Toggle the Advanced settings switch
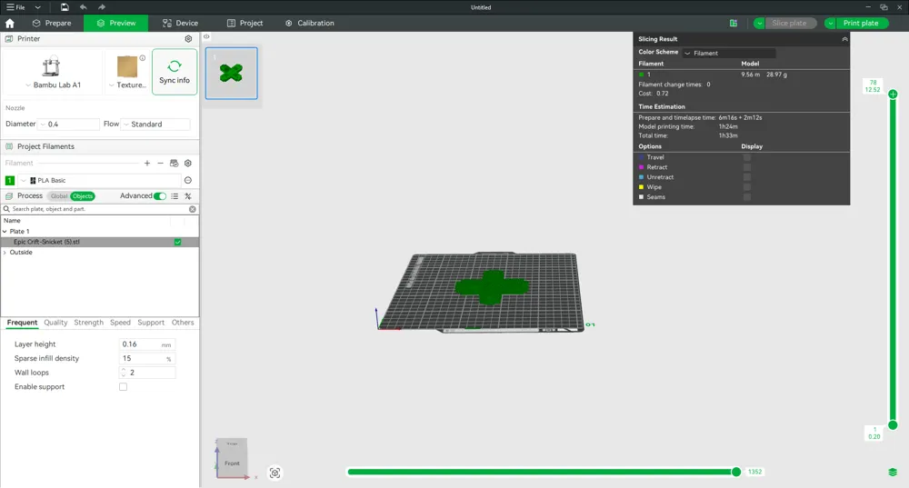The width and height of the screenshot is (909, 488). point(160,196)
